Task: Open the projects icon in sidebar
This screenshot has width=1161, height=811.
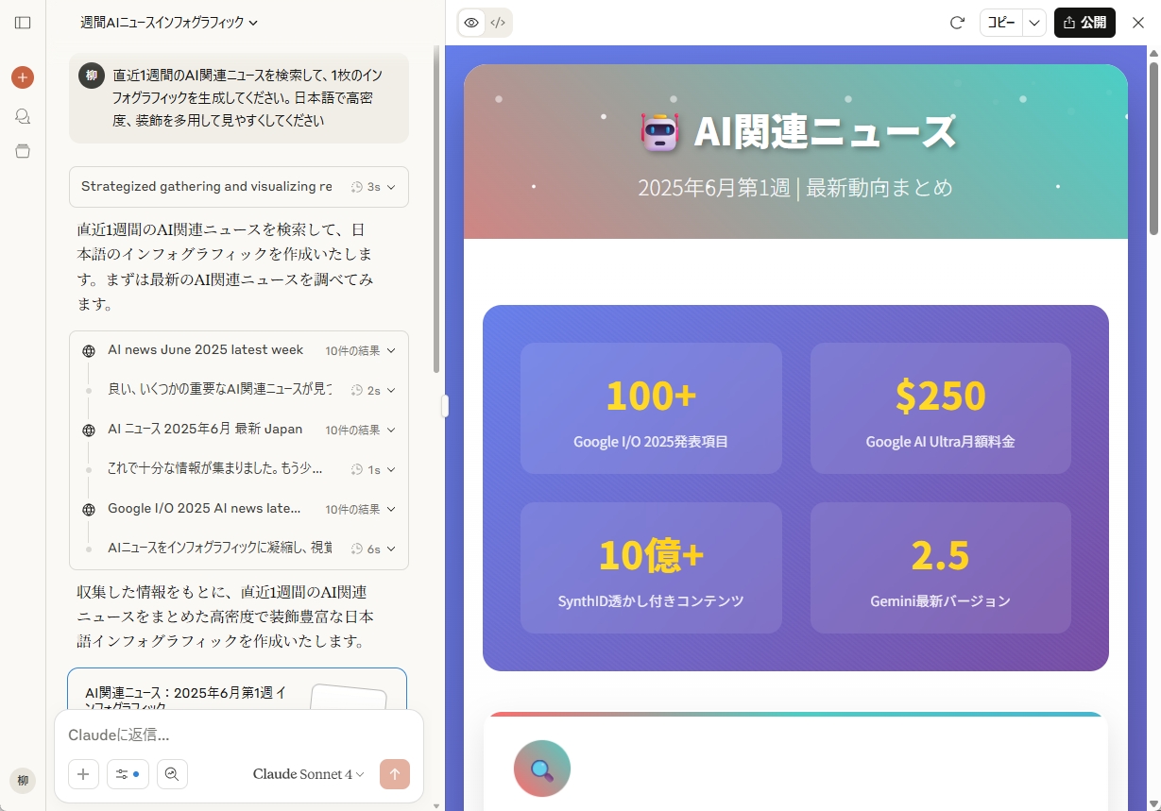Action: tap(23, 151)
